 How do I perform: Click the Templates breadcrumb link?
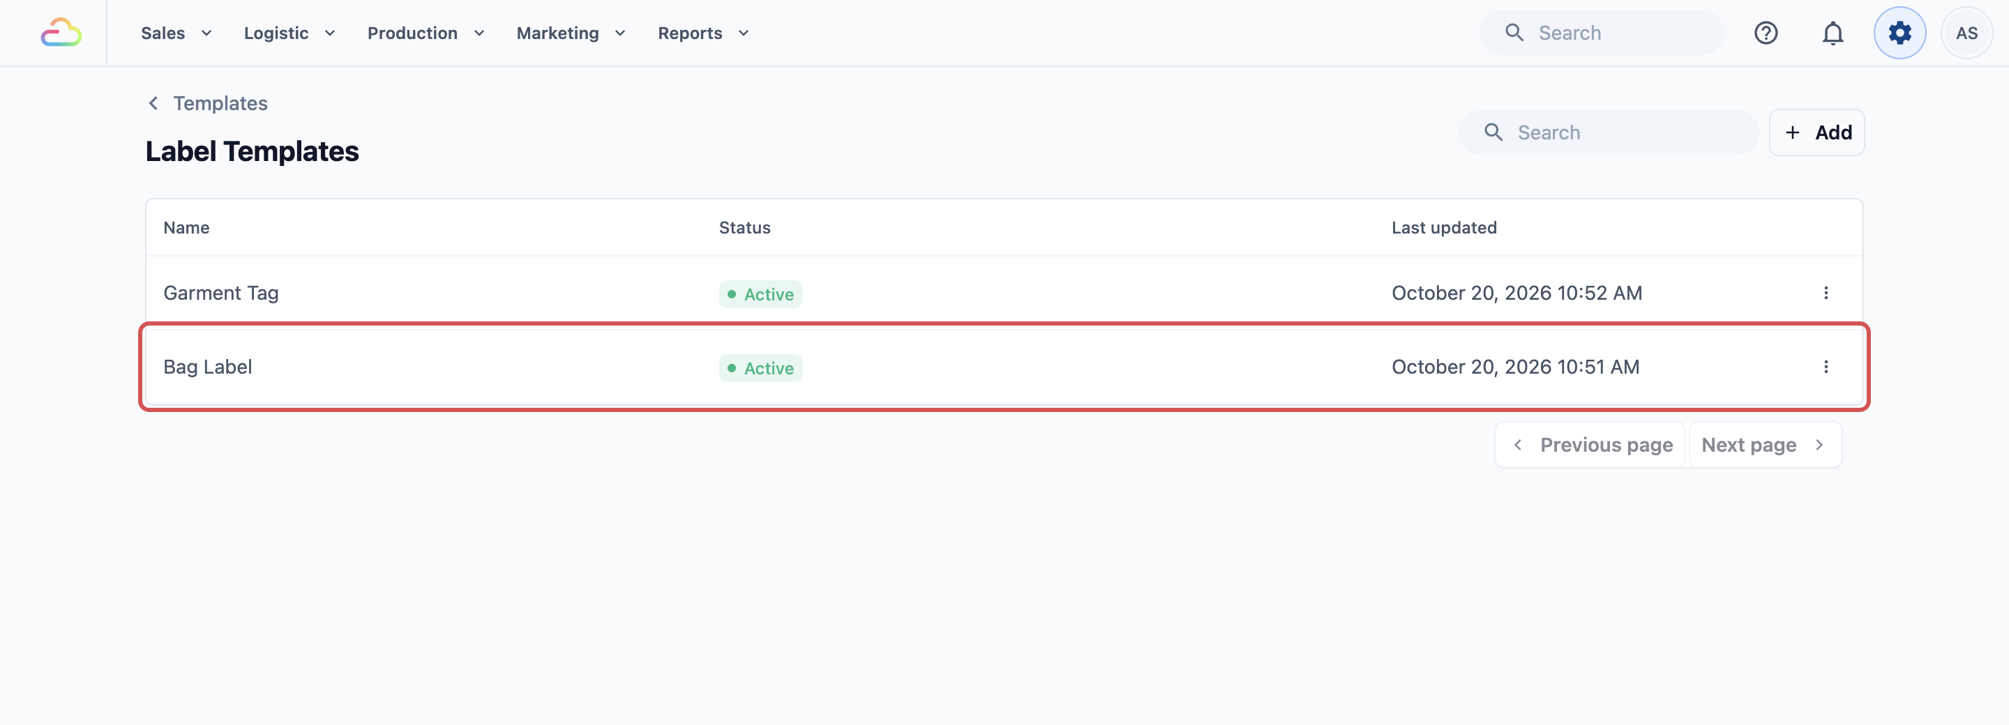pyautogui.click(x=220, y=103)
